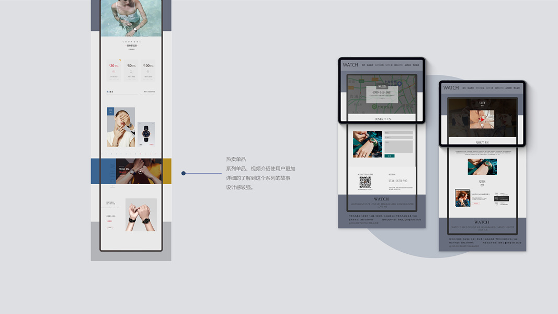Image resolution: width=558 pixels, height=314 pixels.
Task: Click the WATCH footer title on contact page
Action: tap(381, 199)
